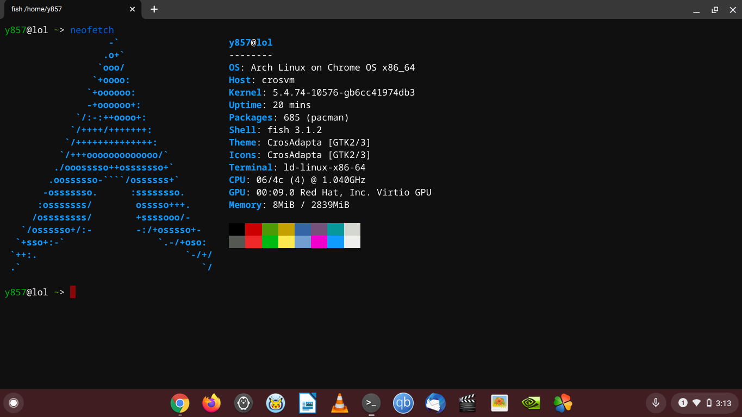
Task: Launch the NVIDIA settings app
Action: pos(531,403)
